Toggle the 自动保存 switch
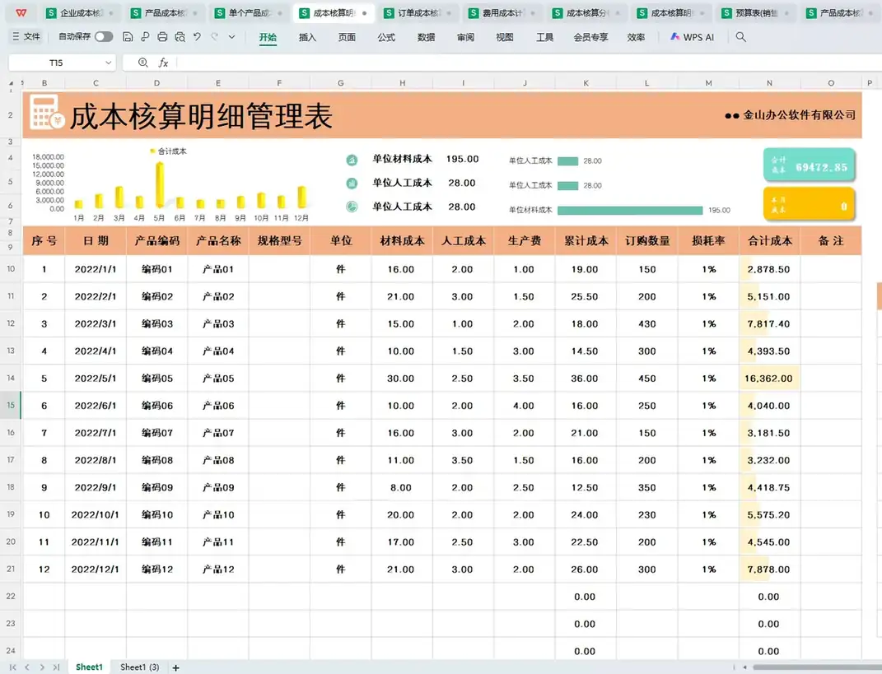This screenshot has height=674, width=882. 104,36
